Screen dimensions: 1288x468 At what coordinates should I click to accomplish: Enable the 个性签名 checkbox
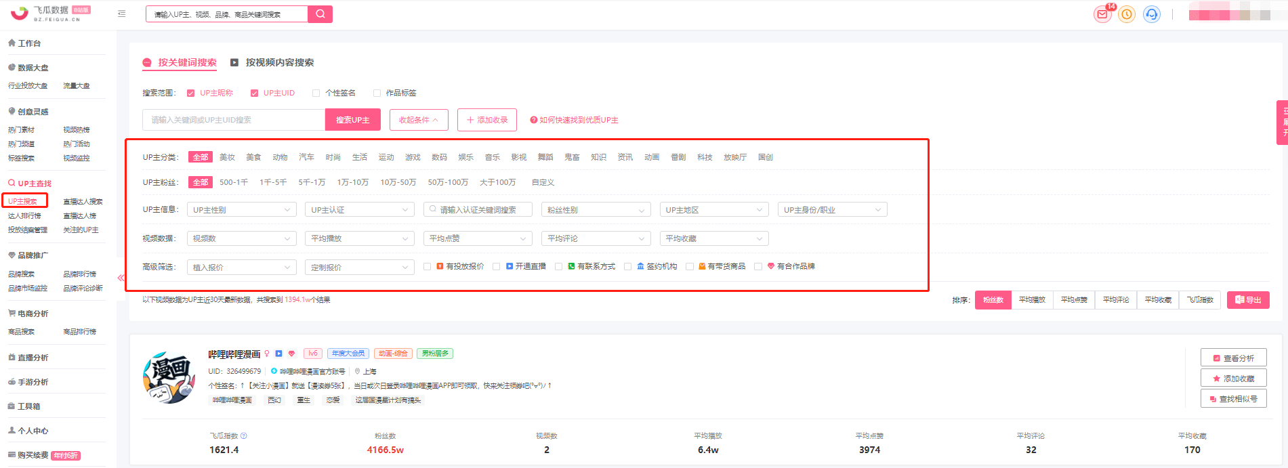click(x=316, y=93)
